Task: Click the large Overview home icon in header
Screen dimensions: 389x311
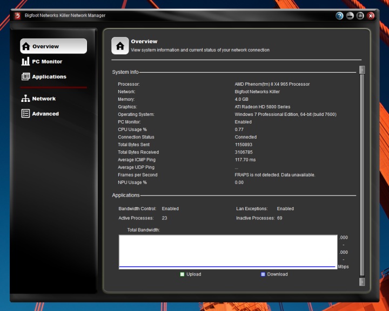Action: [120, 46]
